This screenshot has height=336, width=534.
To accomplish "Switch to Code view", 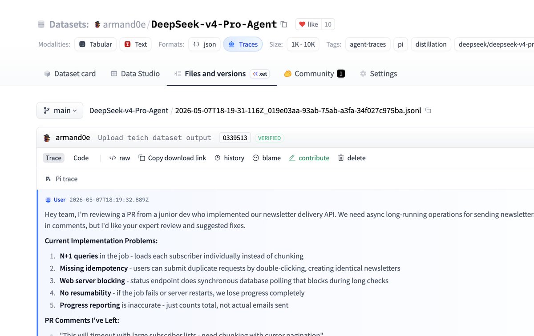I will pyautogui.click(x=81, y=158).
